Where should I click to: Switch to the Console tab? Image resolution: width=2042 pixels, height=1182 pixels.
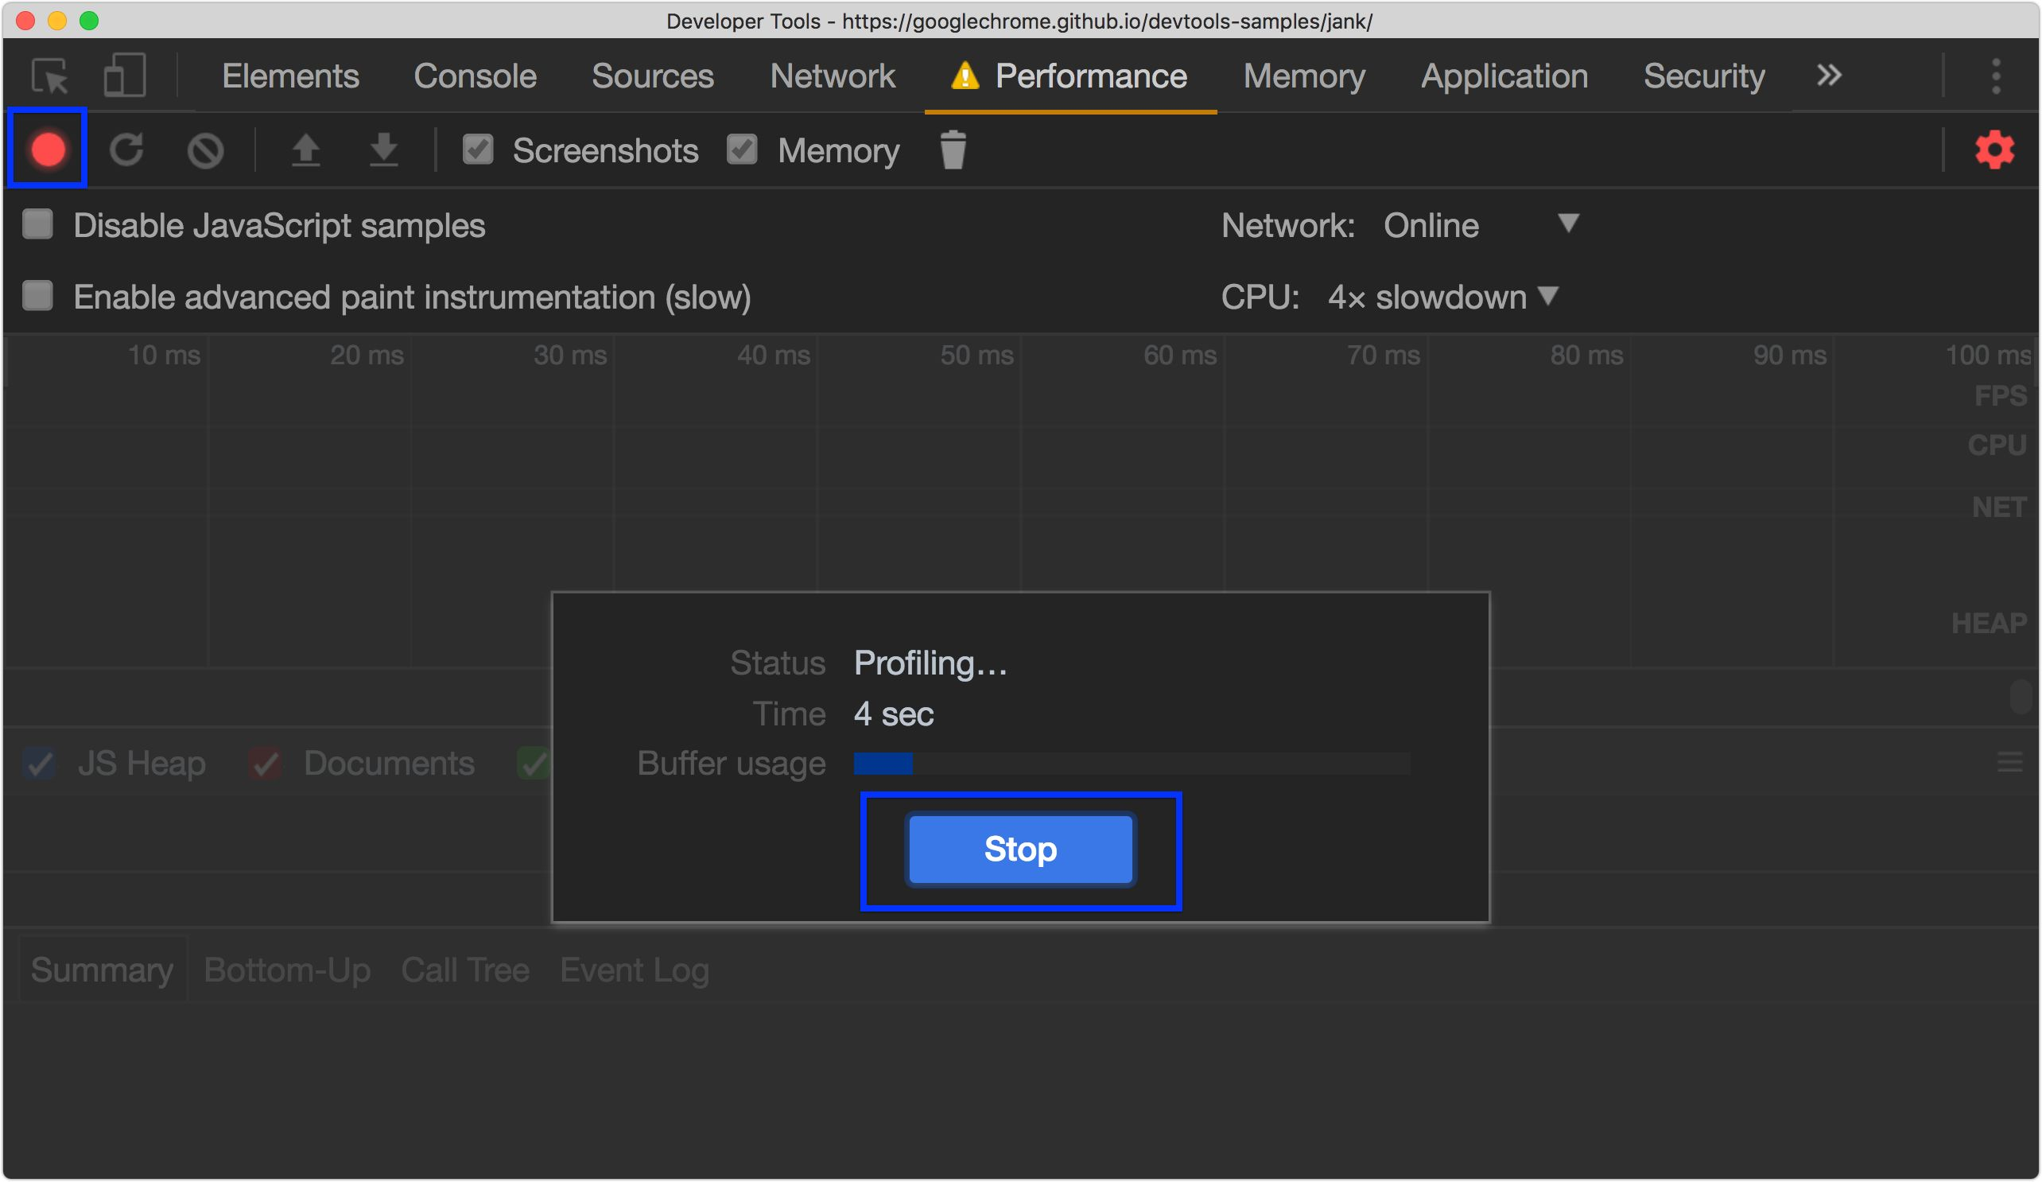pos(475,76)
